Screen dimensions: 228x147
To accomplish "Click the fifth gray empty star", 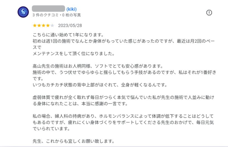I will (x=52, y=26).
